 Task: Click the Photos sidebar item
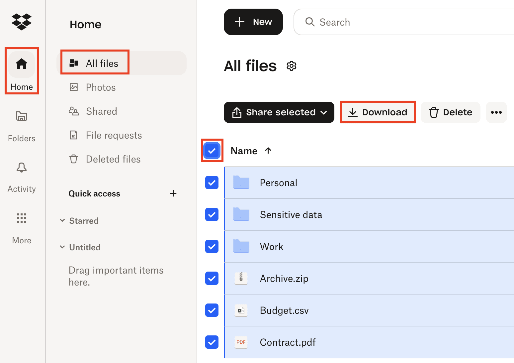(100, 87)
